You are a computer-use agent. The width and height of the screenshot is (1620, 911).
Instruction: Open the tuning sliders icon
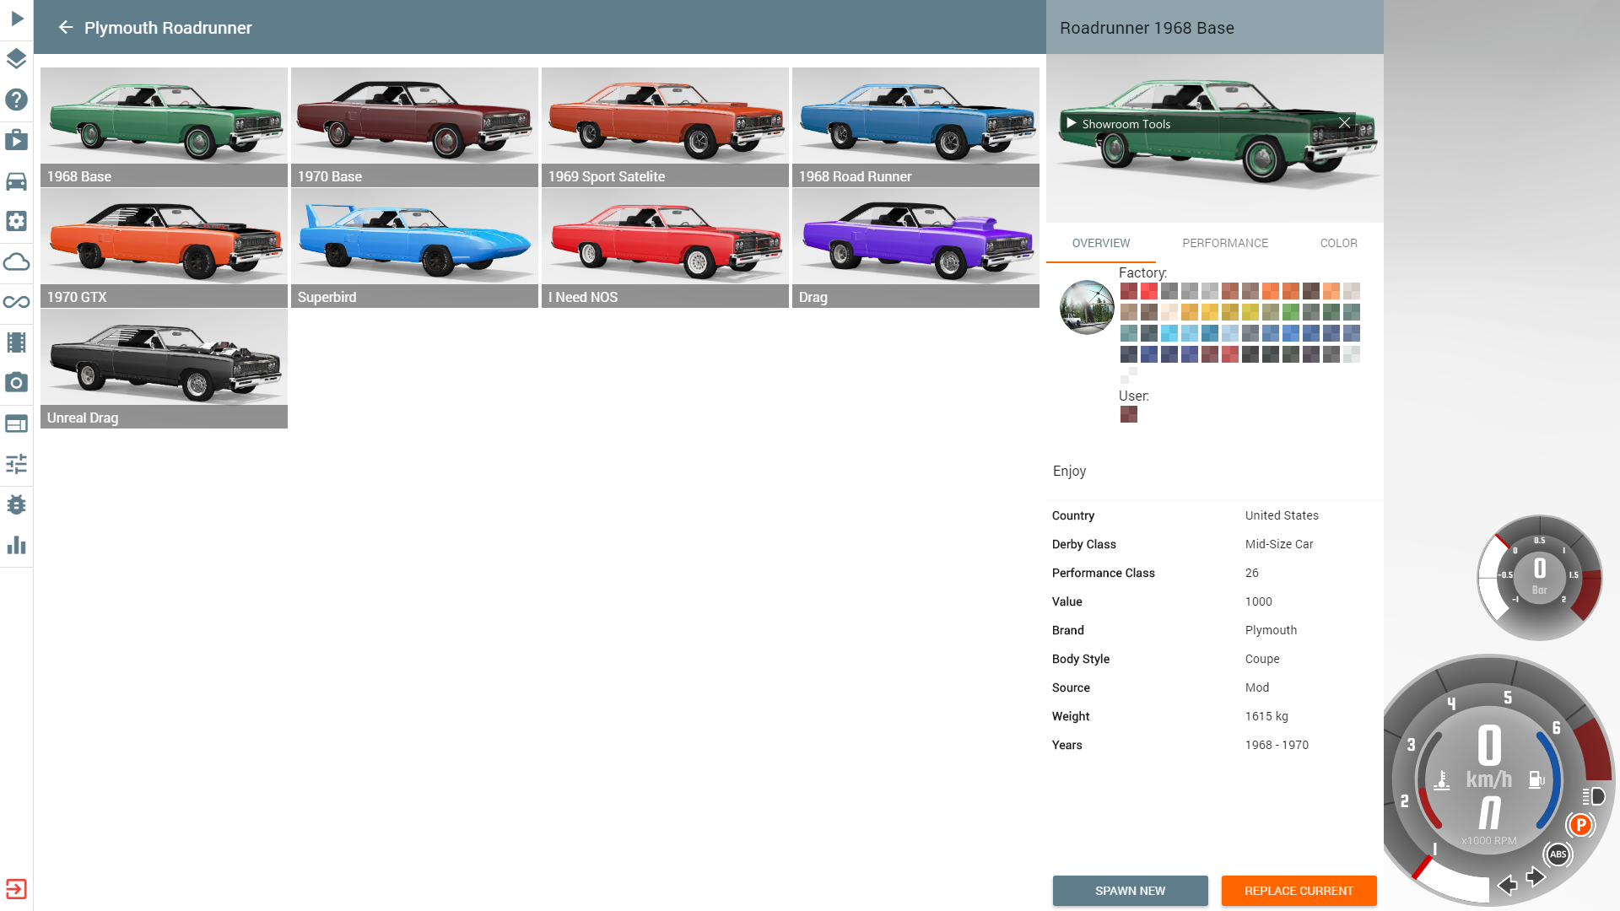point(16,464)
